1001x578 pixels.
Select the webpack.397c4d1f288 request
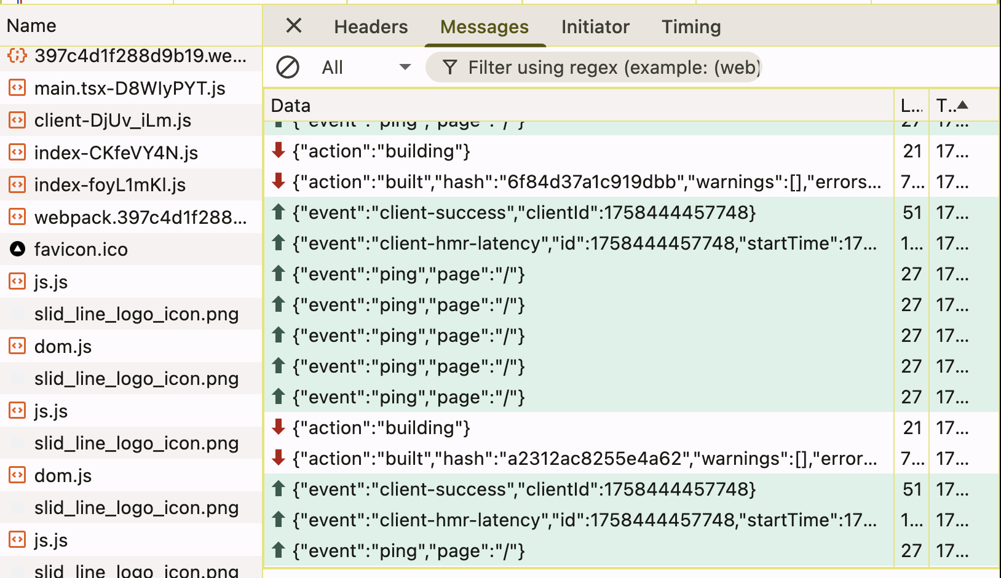(x=140, y=217)
